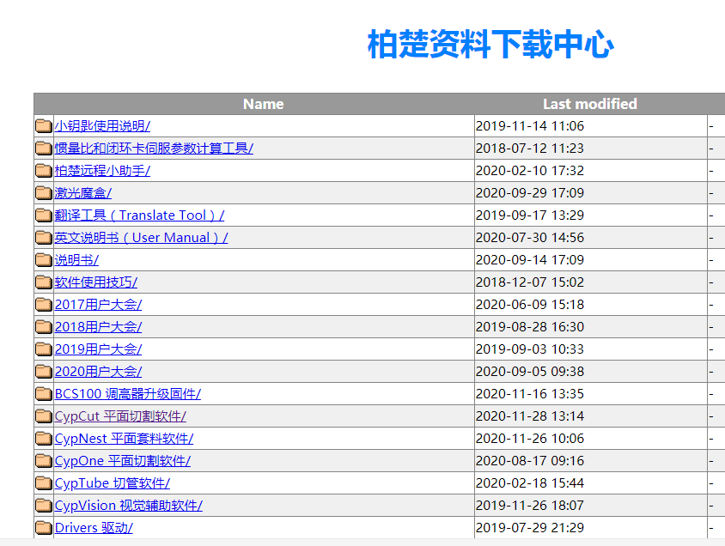Click folder icon beside 2017用户大会

[x=44, y=305]
